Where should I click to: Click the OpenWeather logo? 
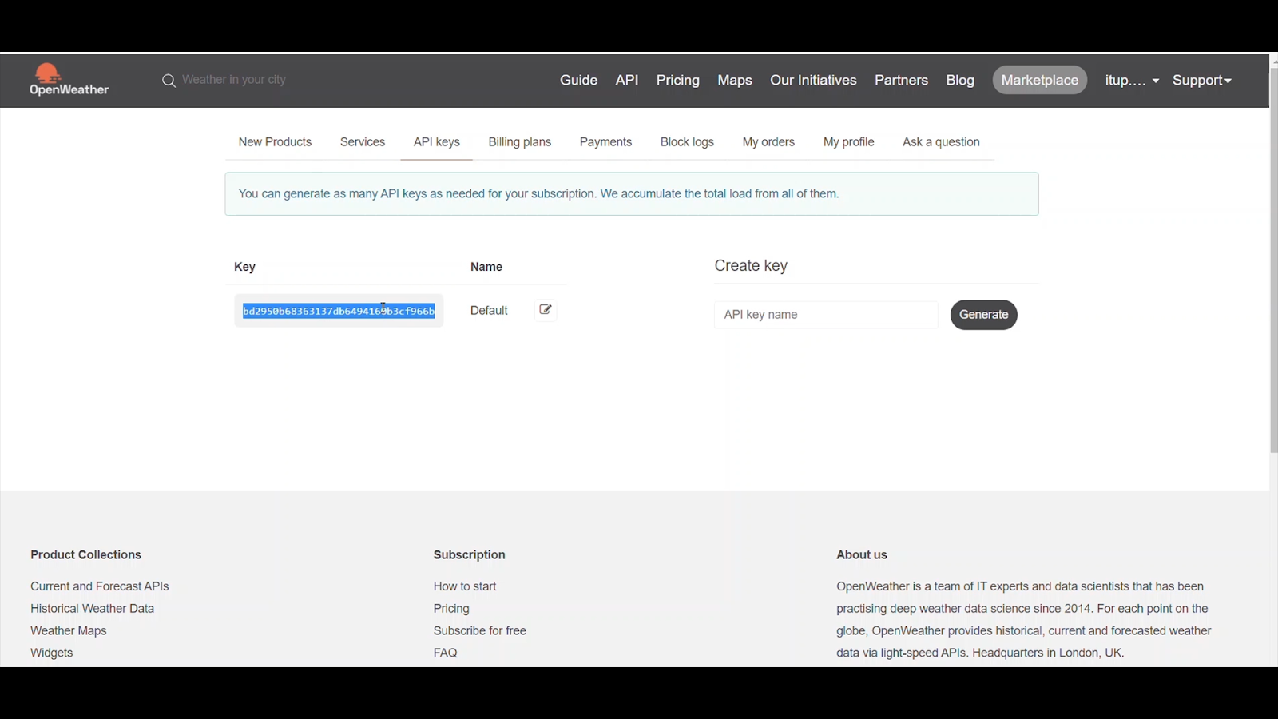point(69,80)
